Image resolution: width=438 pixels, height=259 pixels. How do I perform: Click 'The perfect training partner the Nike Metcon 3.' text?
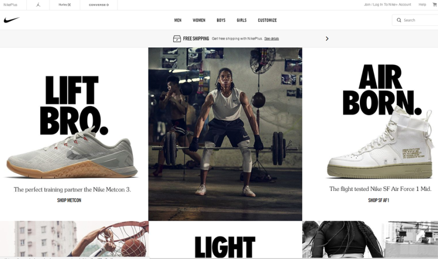click(72, 189)
